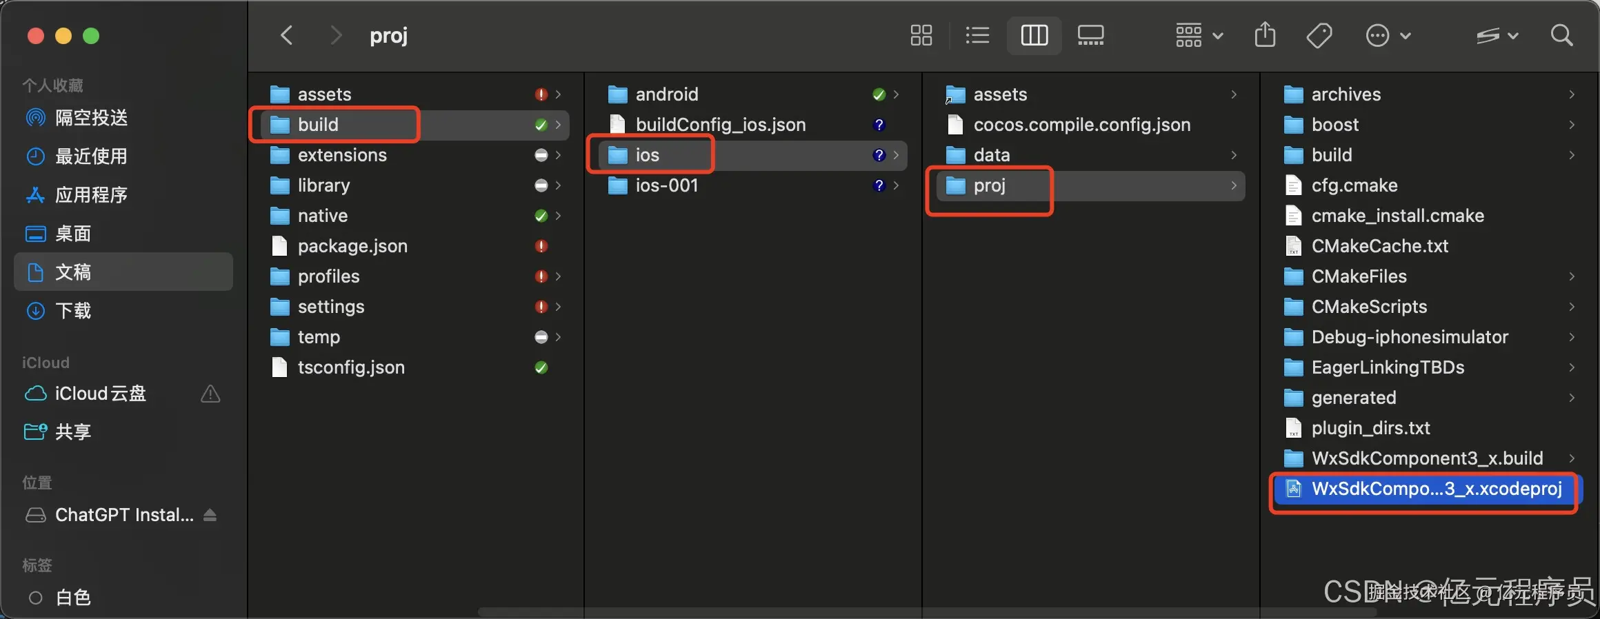This screenshot has width=1600, height=619.
Task: Select the EagerLinkingTBDs folder
Action: point(1429,367)
